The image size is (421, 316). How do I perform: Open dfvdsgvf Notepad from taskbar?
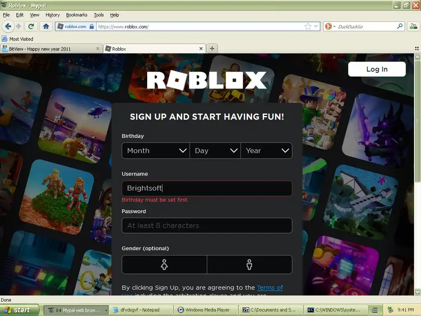point(141,310)
